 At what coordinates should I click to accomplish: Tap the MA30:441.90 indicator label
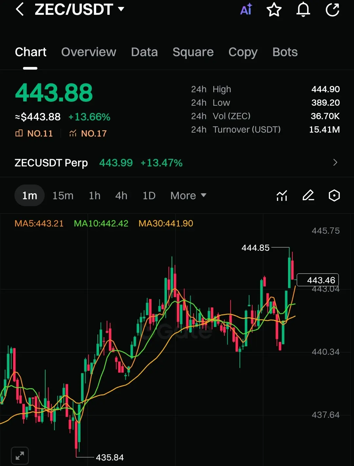tap(166, 223)
